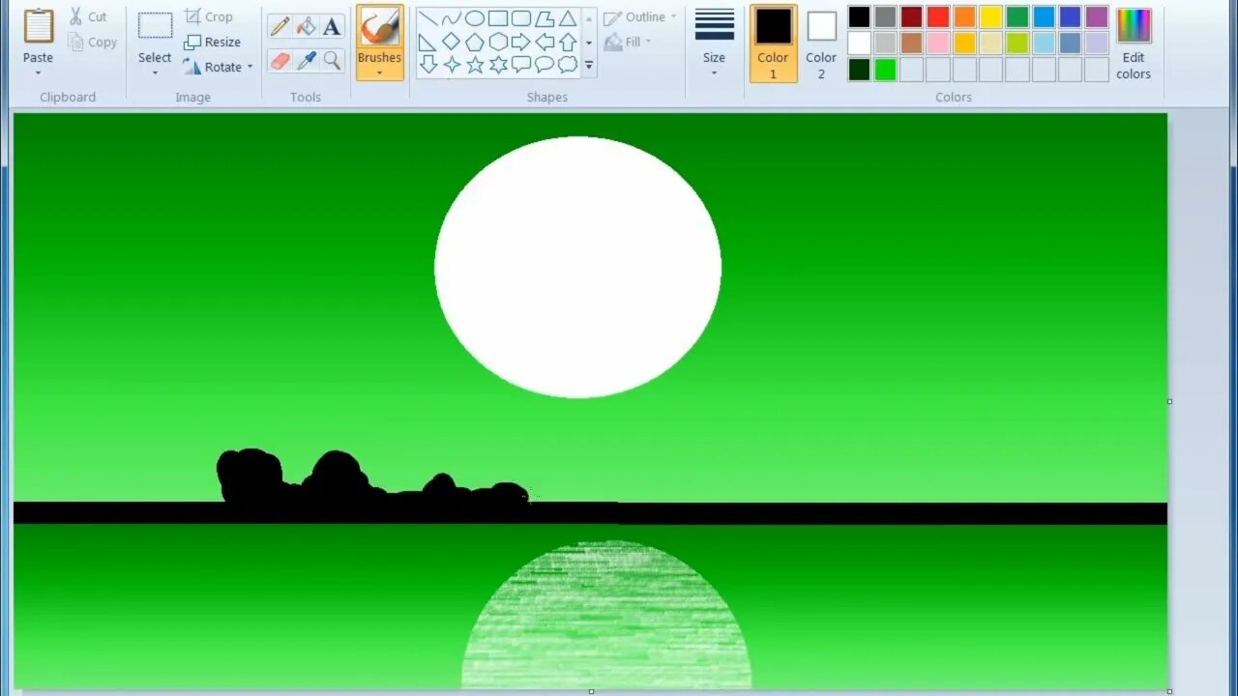
Task: Pick the brown palette swatch
Action: (912, 43)
